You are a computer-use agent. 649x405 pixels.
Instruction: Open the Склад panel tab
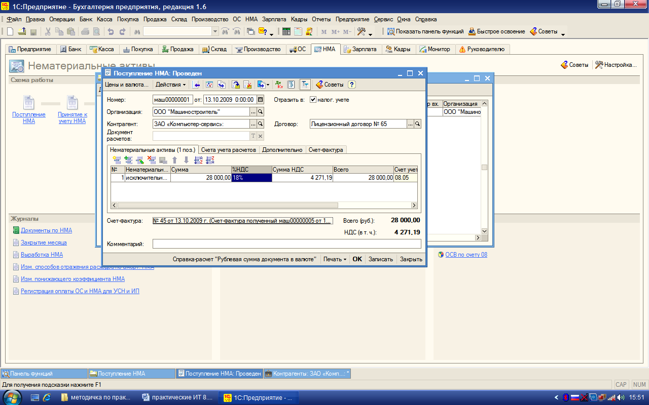(214, 49)
